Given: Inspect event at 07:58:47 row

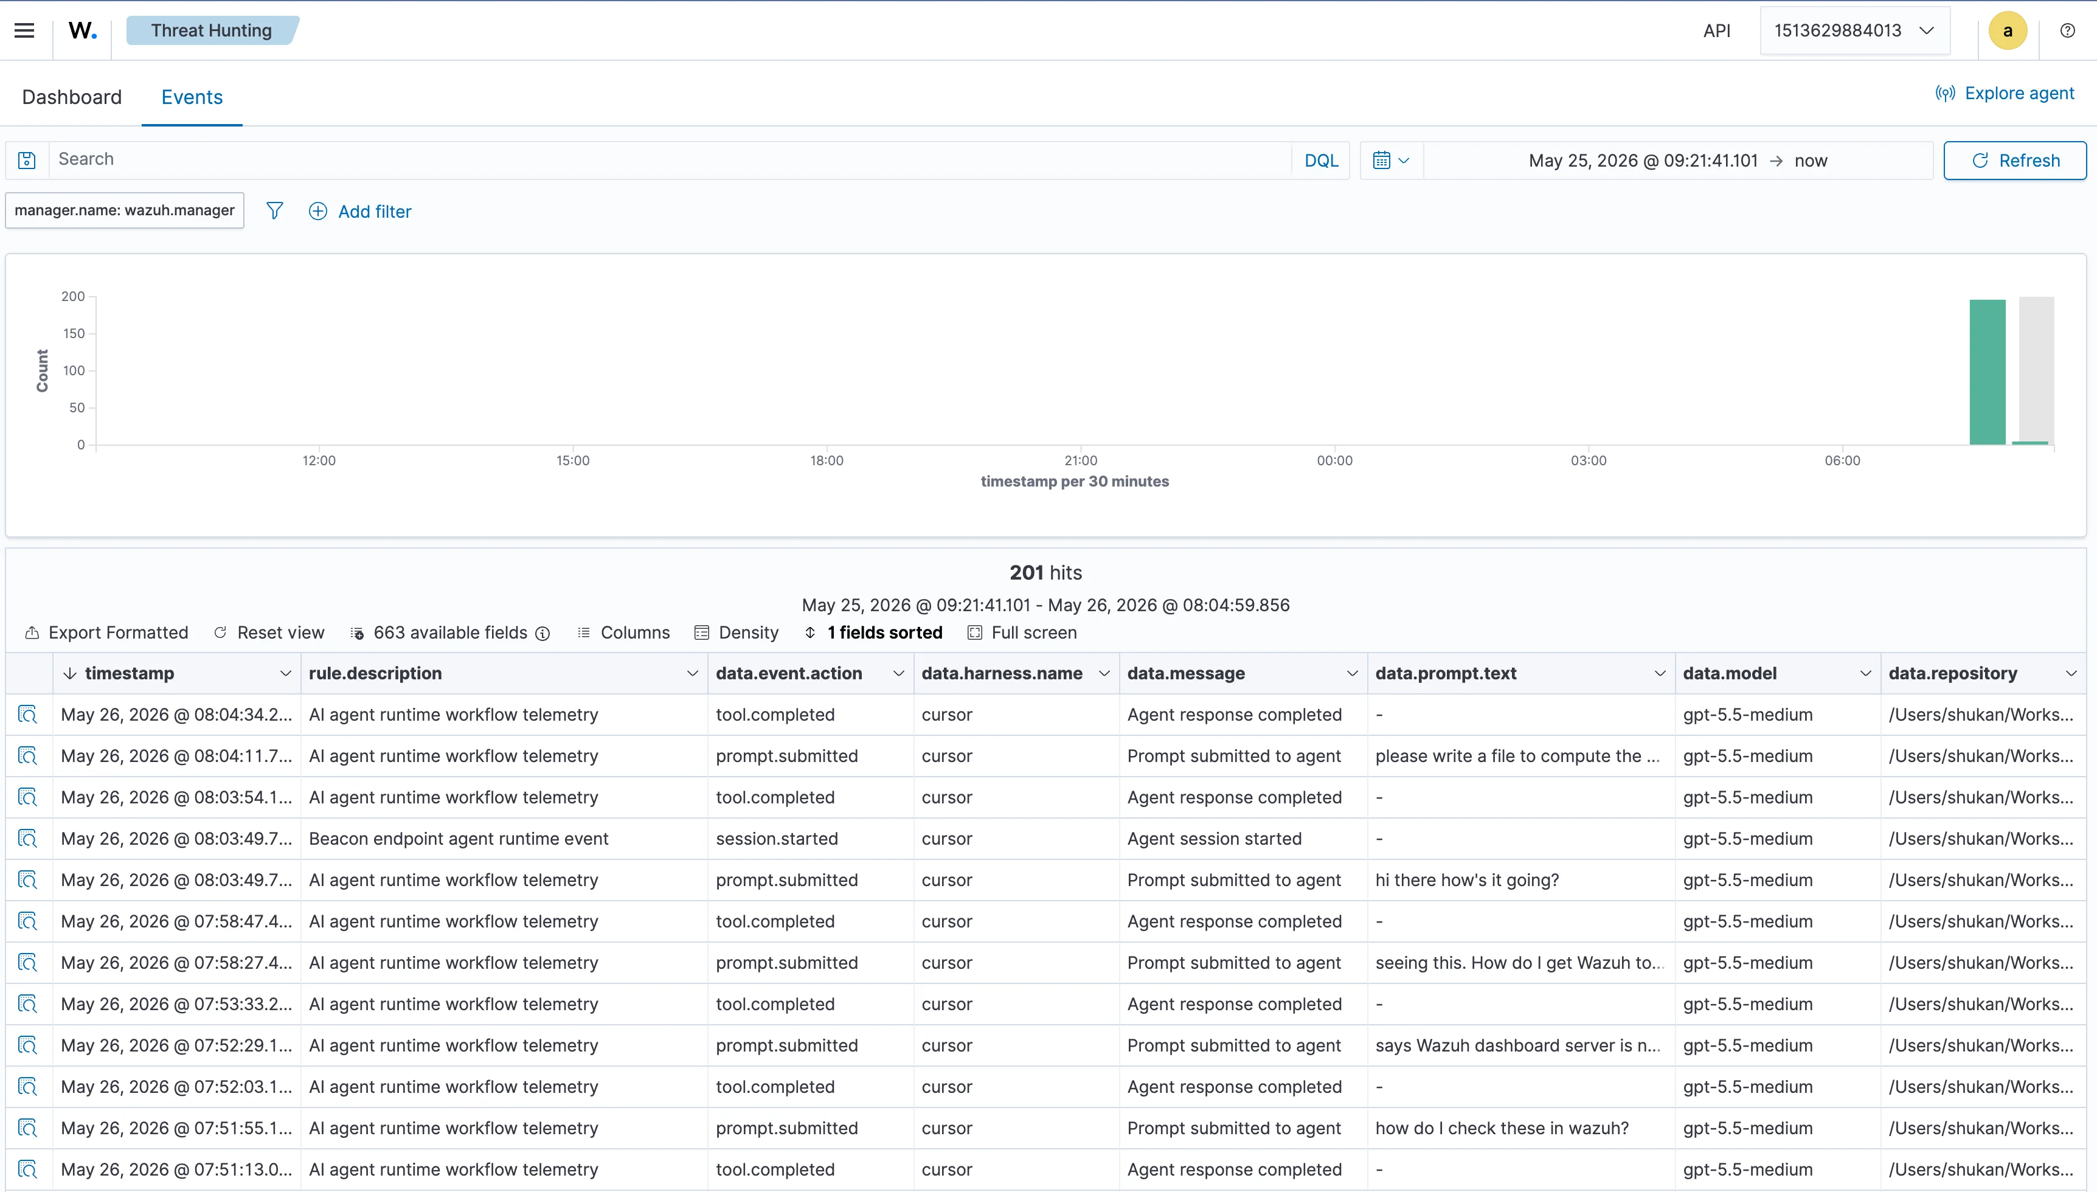Looking at the screenshot, I should point(28,922).
